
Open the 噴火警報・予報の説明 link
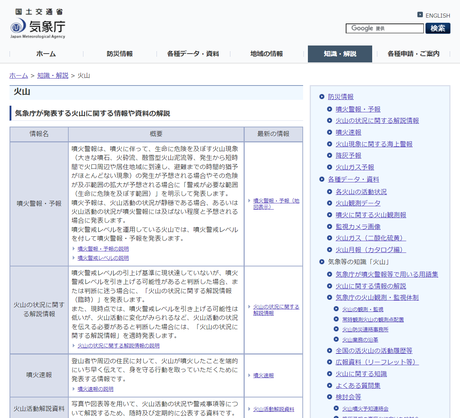pos(103,249)
